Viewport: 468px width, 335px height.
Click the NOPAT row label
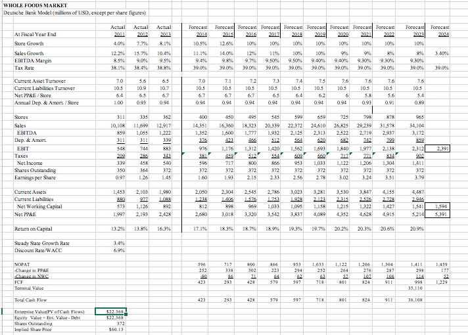(x=22, y=264)
